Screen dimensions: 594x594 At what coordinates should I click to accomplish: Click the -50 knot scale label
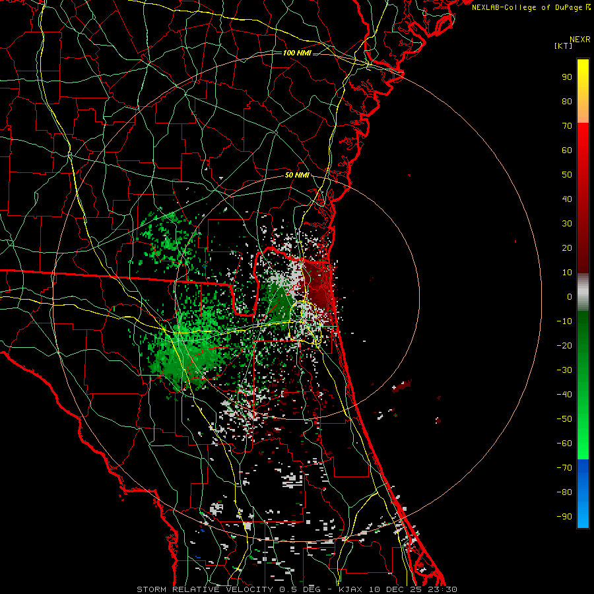pyautogui.click(x=564, y=419)
